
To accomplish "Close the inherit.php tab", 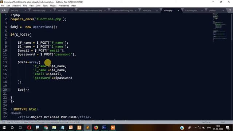I will [x=72, y=11].
